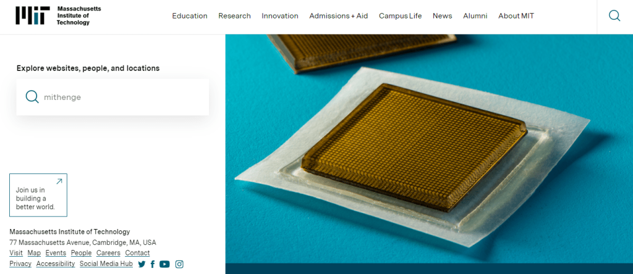Click the 'Explore websites, people, and locations' heading
Screen dimensions: 633x274
(88, 68)
